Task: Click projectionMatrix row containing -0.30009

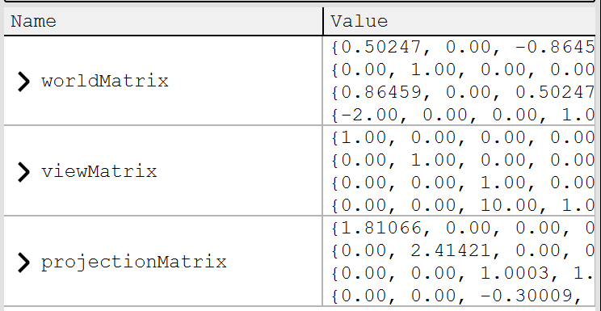Action: pos(463,296)
